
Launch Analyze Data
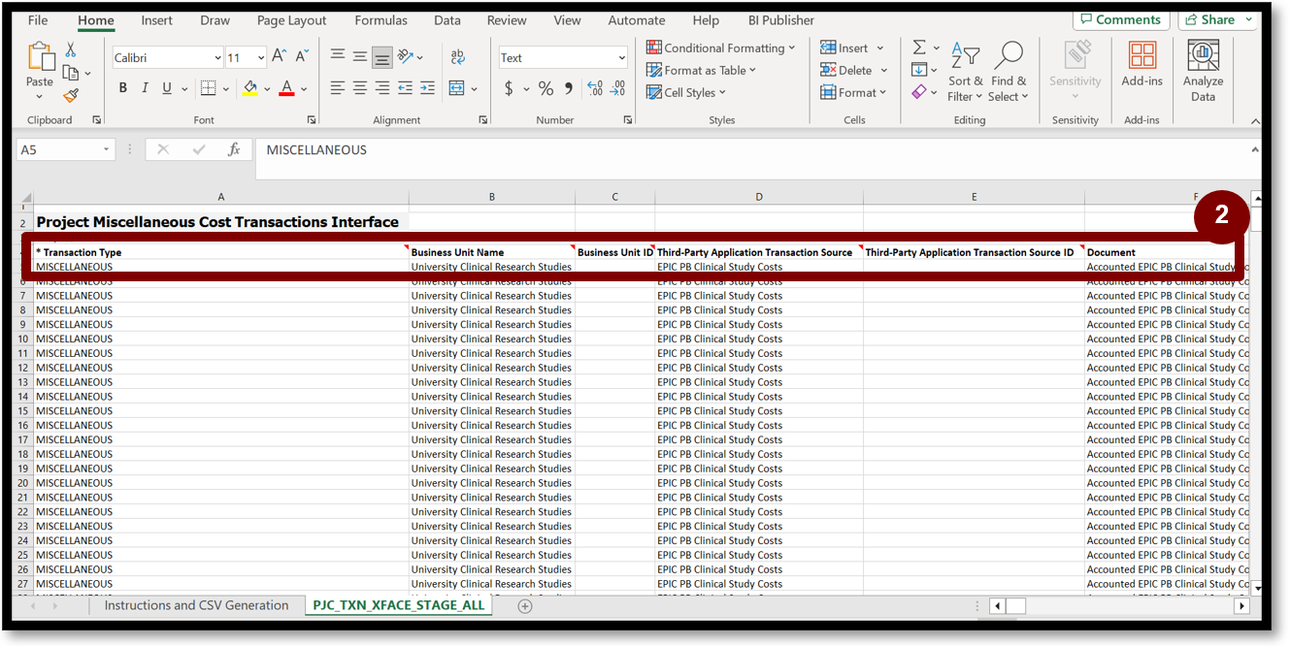(x=1204, y=71)
